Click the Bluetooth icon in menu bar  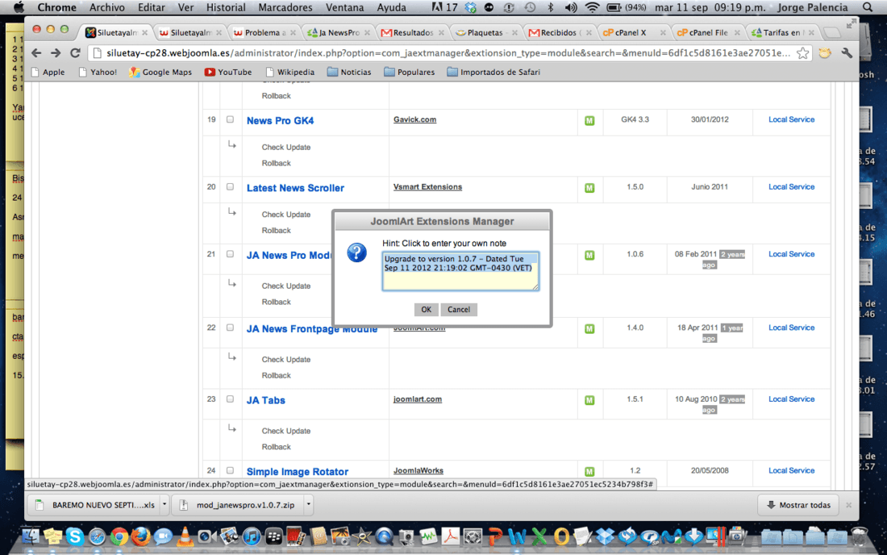coord(551,7)
